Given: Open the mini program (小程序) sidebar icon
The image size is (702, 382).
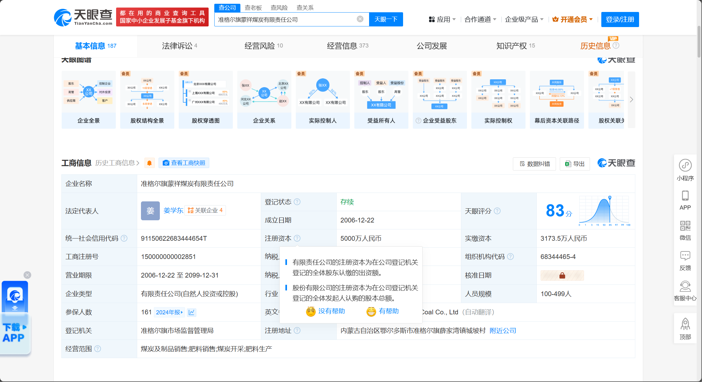Looking at the screenshot, I should 685,166.
